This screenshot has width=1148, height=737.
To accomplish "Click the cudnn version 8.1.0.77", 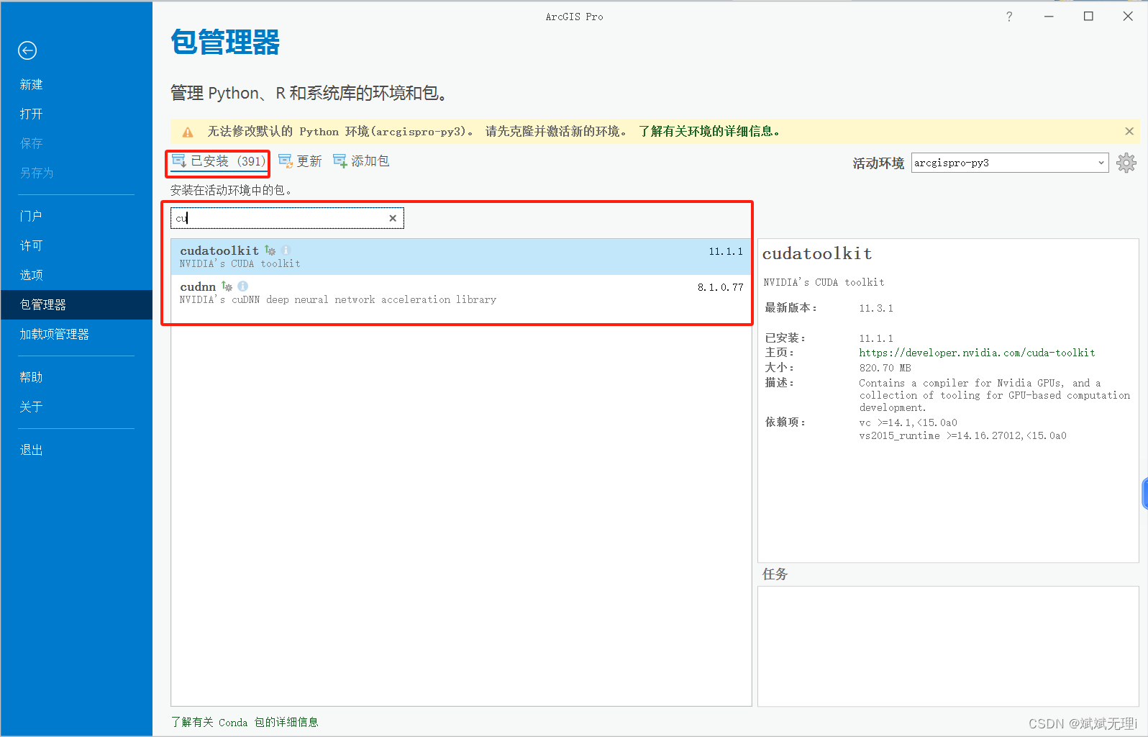I will tap(721, 287).
